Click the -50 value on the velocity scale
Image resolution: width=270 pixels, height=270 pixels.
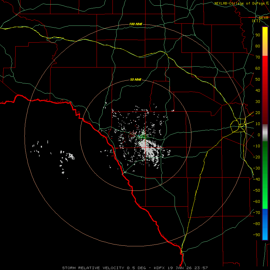(x=256, y=190)
